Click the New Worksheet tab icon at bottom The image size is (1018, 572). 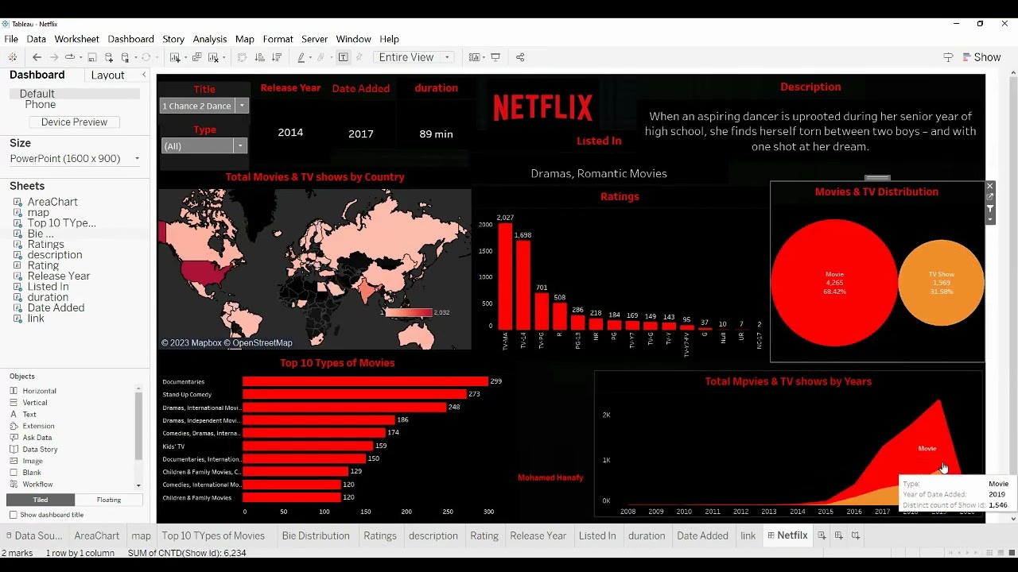822,535
